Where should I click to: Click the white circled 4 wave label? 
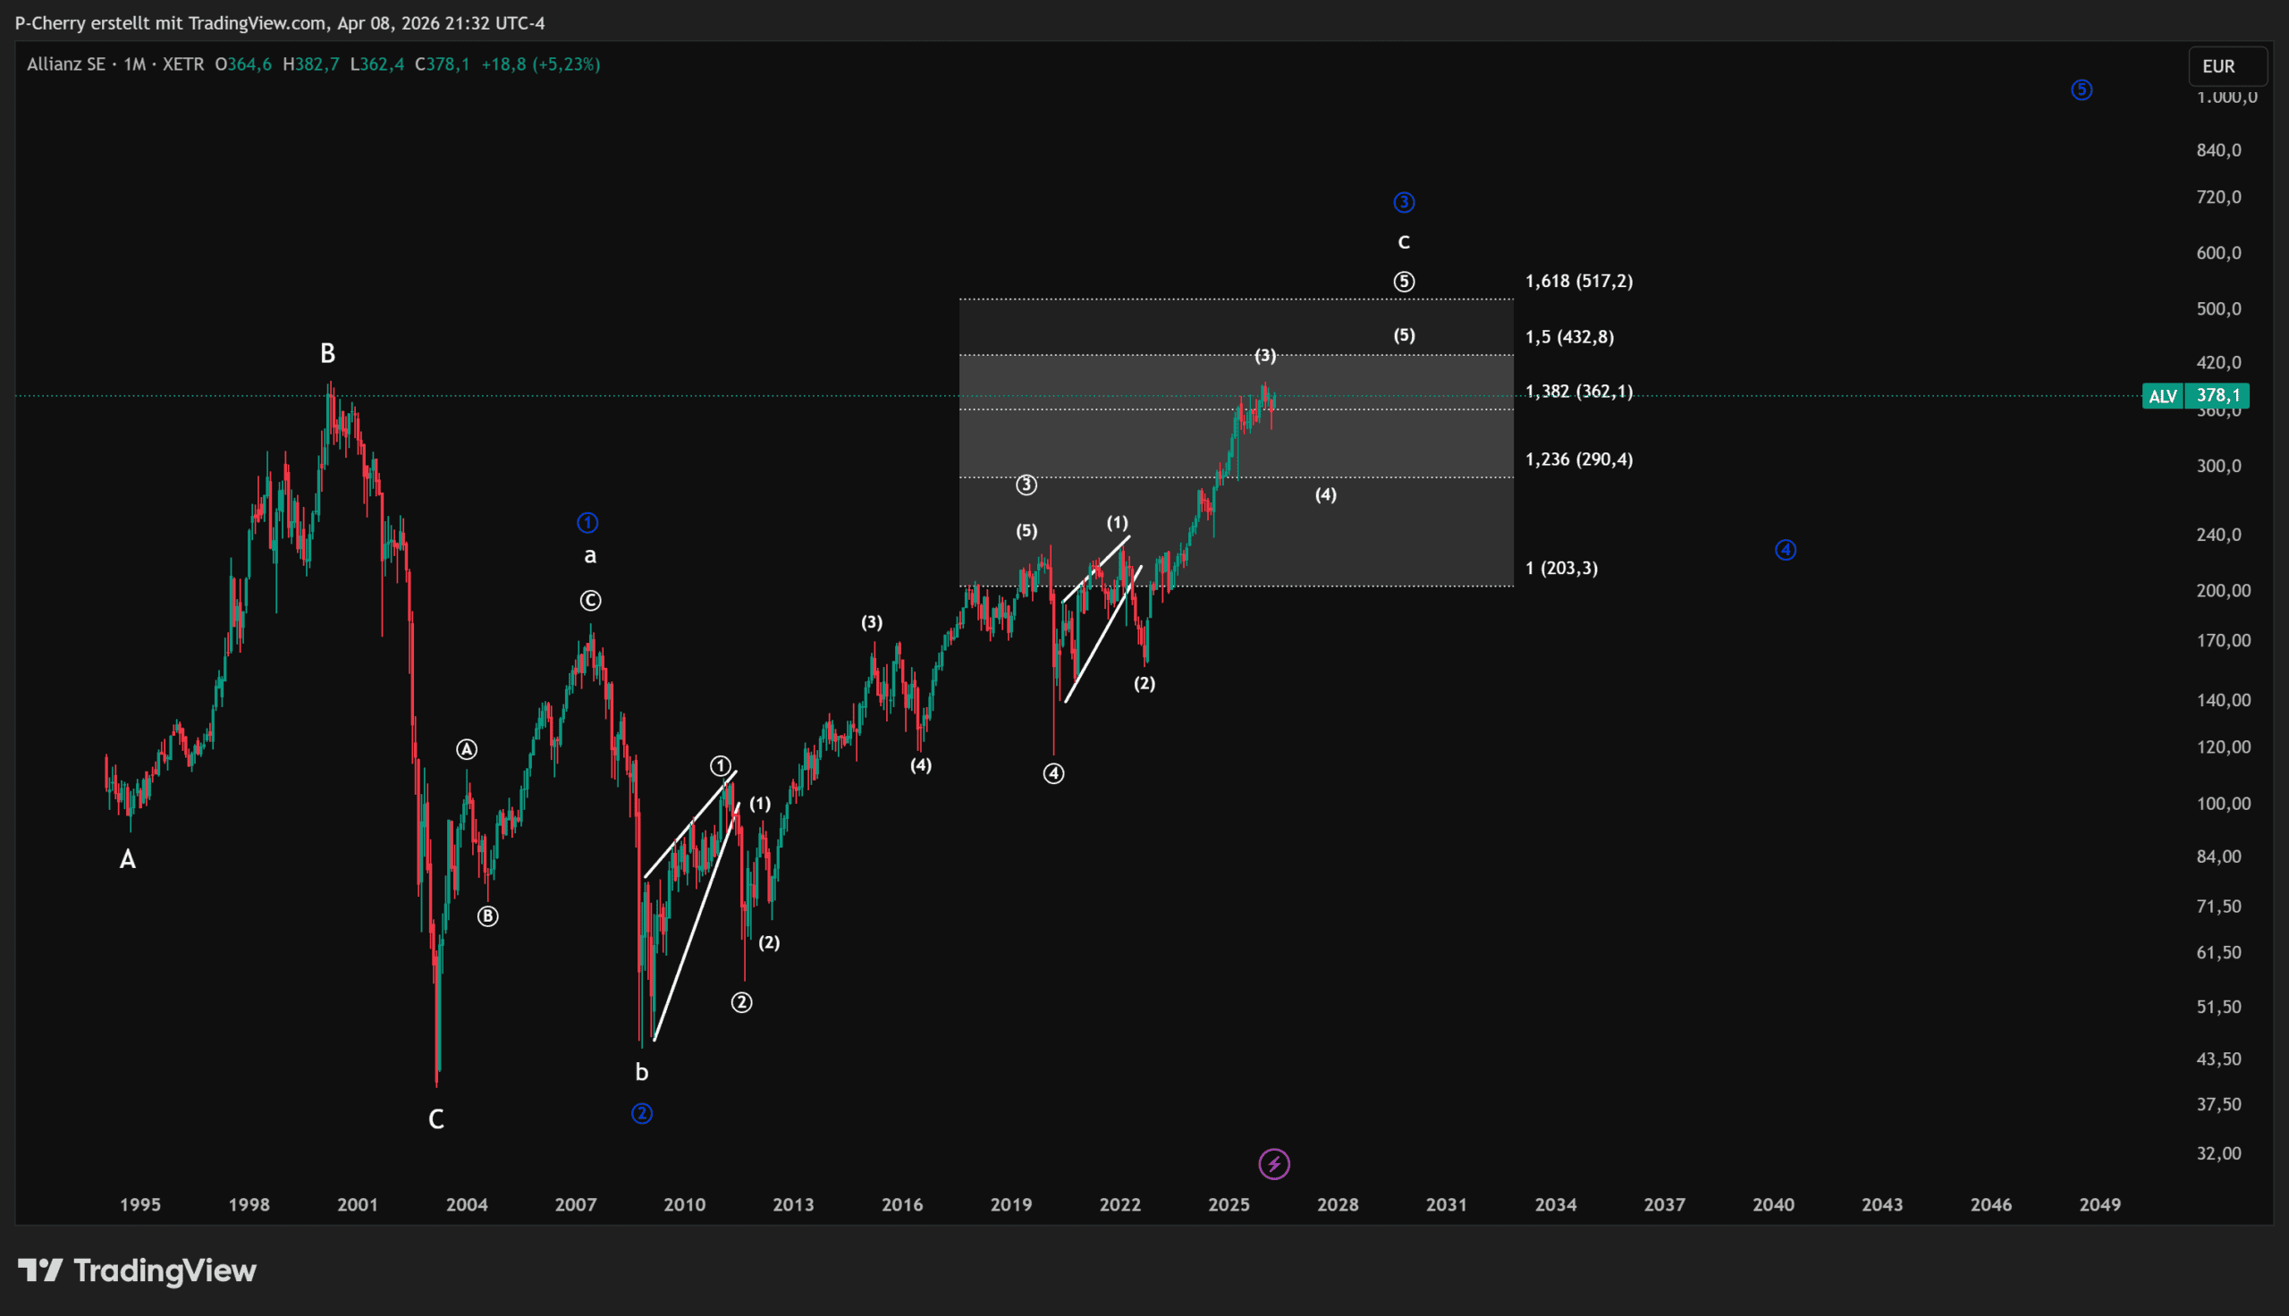point(1053,773)
